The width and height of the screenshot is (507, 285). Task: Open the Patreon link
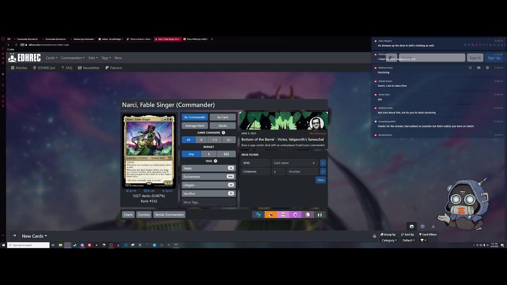click(114, 68)
